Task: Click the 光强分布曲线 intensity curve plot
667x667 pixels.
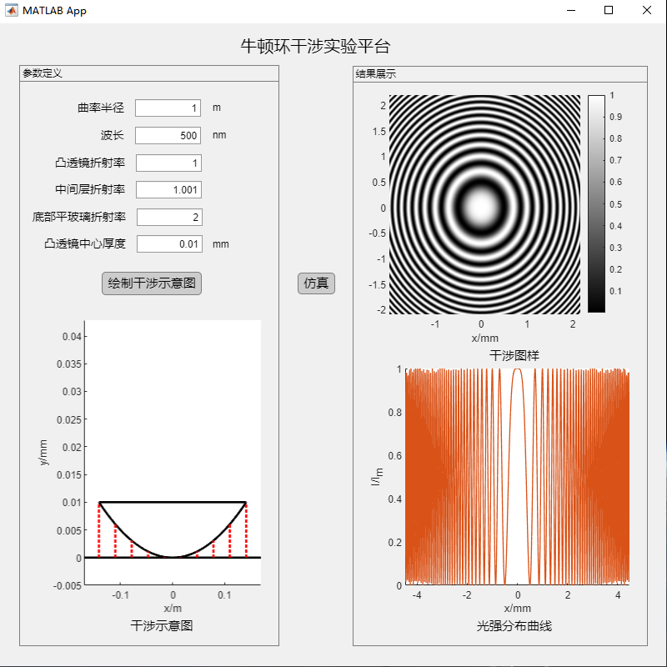Action: point(517,475)
